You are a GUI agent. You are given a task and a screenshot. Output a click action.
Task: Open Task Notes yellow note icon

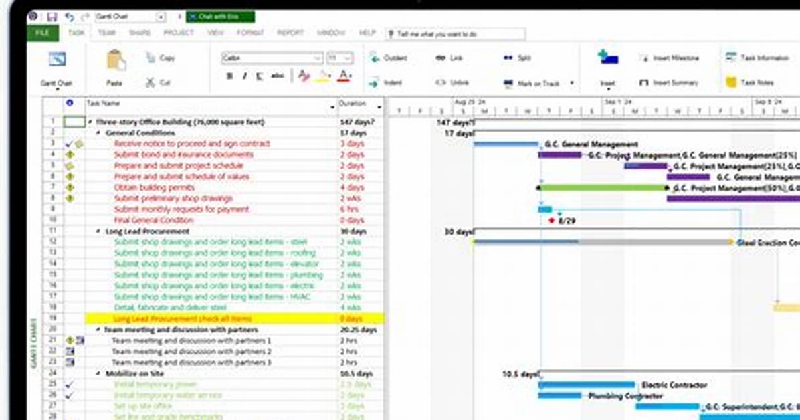[x=731, y=82]
